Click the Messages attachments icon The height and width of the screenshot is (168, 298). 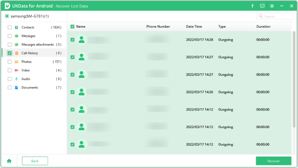[x=16, y=44]
